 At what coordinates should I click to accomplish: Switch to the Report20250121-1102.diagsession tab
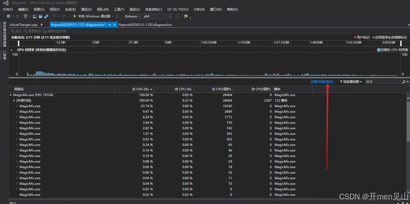pos(145,25)
